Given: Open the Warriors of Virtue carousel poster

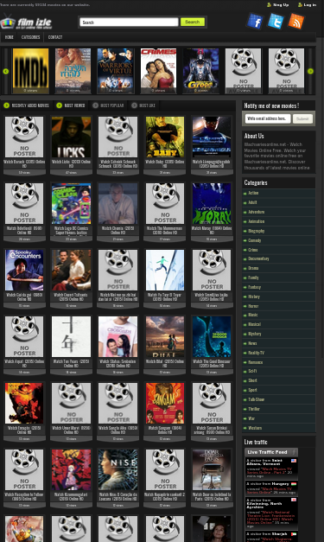Looking at the screenshot, I should coord(116,71).
